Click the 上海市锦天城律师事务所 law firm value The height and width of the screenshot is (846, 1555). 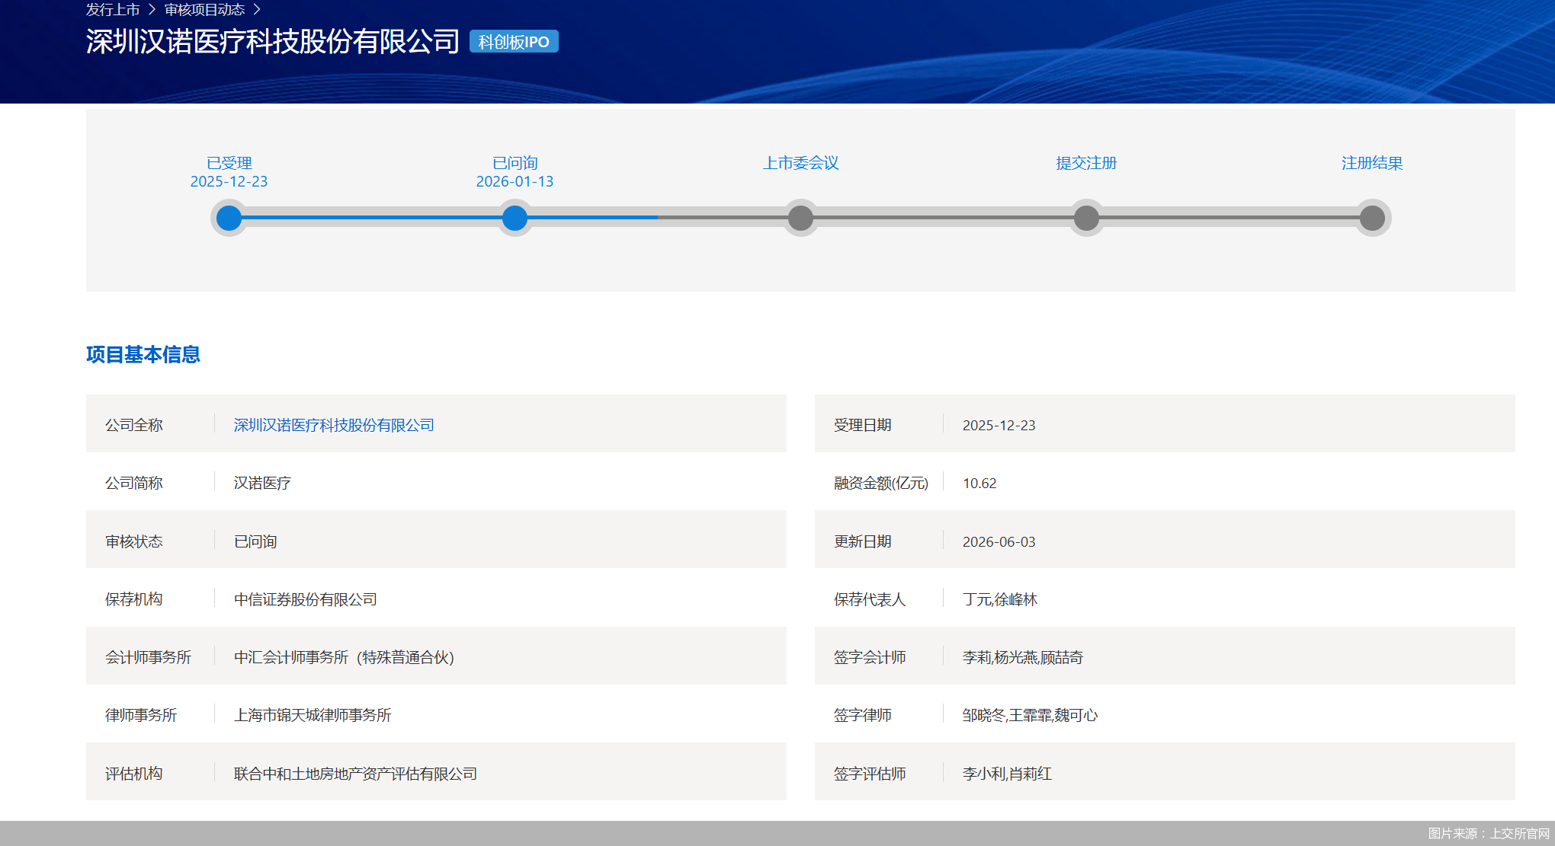[x=313, y=715]
